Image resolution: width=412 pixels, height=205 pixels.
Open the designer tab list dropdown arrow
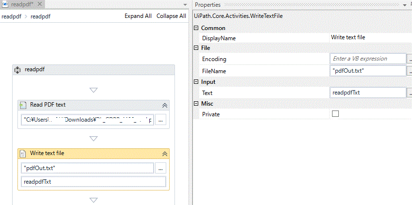185,5
